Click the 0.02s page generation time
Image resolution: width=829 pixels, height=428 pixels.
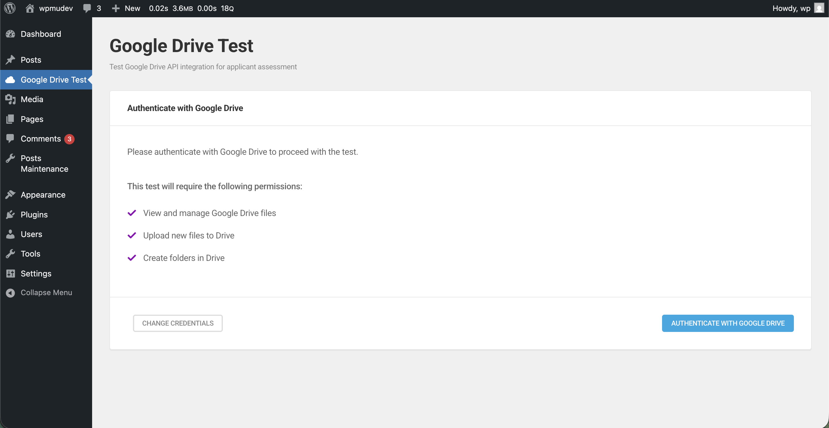click(x=158, y=8)
